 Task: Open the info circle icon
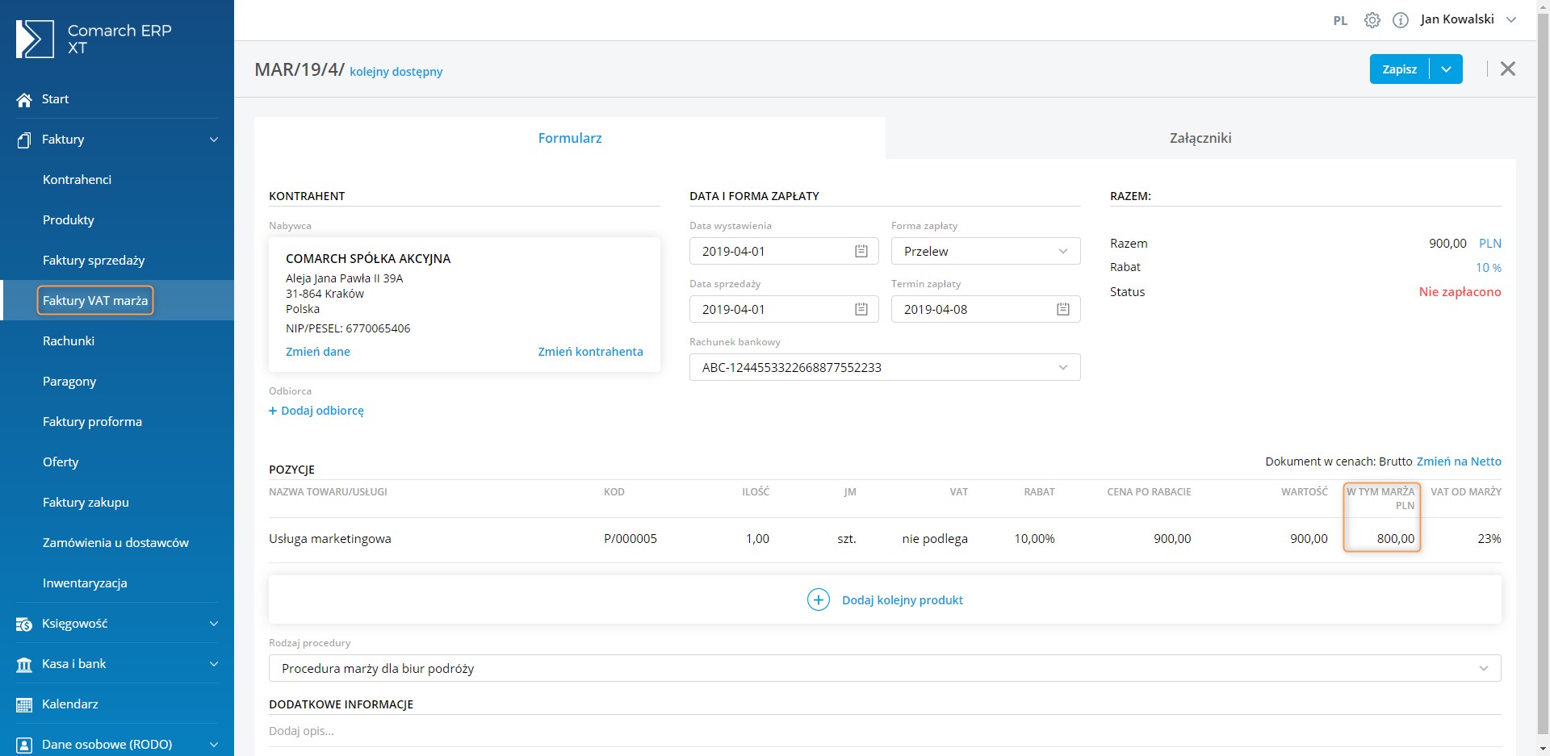click(1401, 20)
